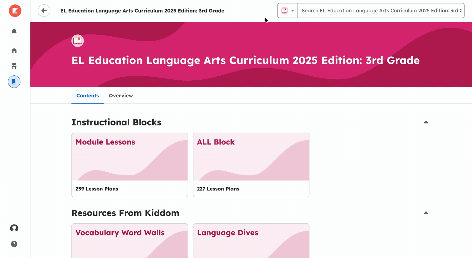The image size is (472, 258).
Task: Switch to the Overview tab
Action: click(x=121, y=96)
